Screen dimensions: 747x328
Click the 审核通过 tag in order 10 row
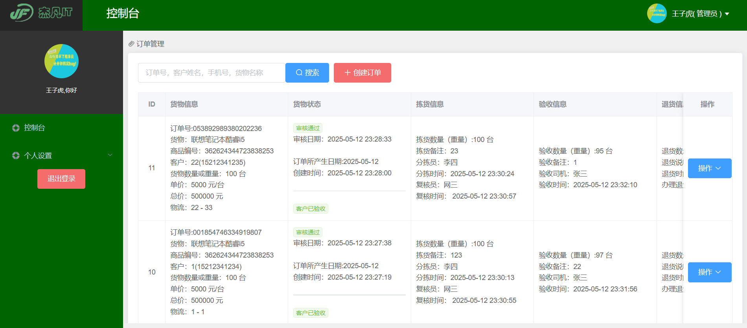coord(308,232)
